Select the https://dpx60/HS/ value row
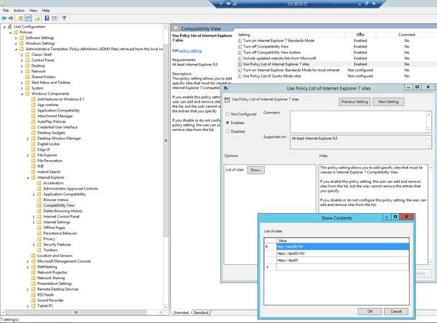 coord(342,253)
